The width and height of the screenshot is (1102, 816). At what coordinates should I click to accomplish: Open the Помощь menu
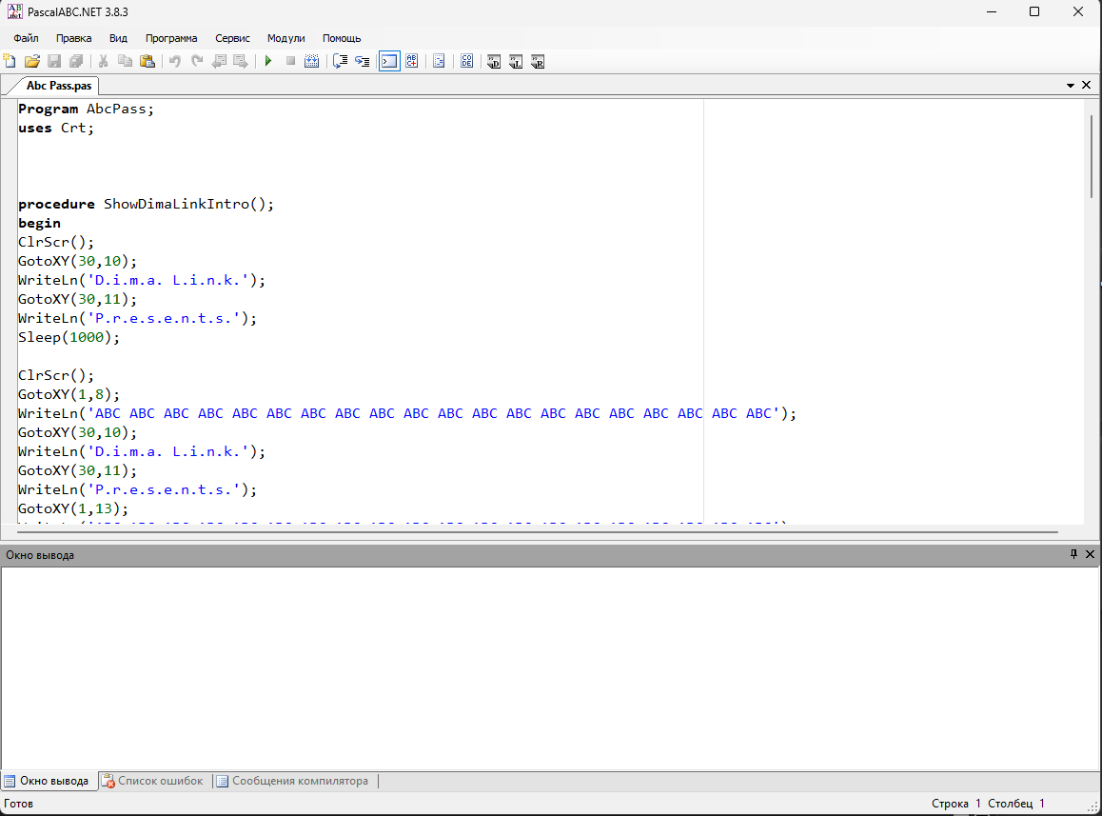(342, 38)
